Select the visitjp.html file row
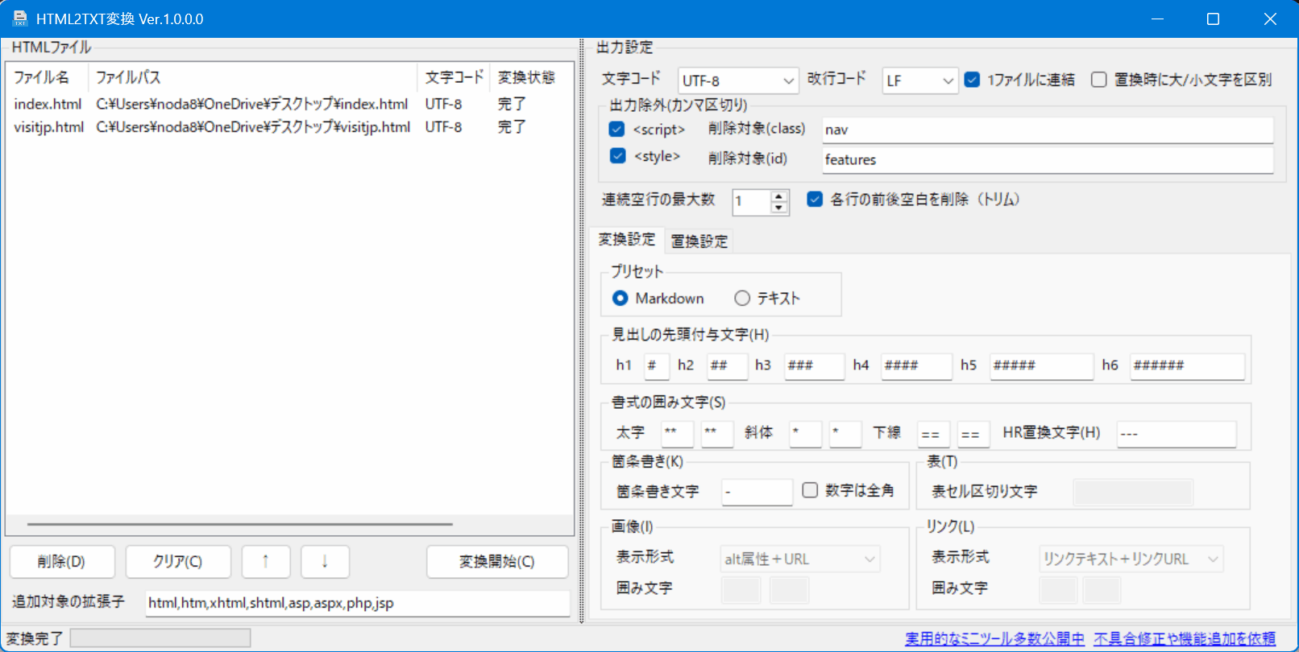 289,126
